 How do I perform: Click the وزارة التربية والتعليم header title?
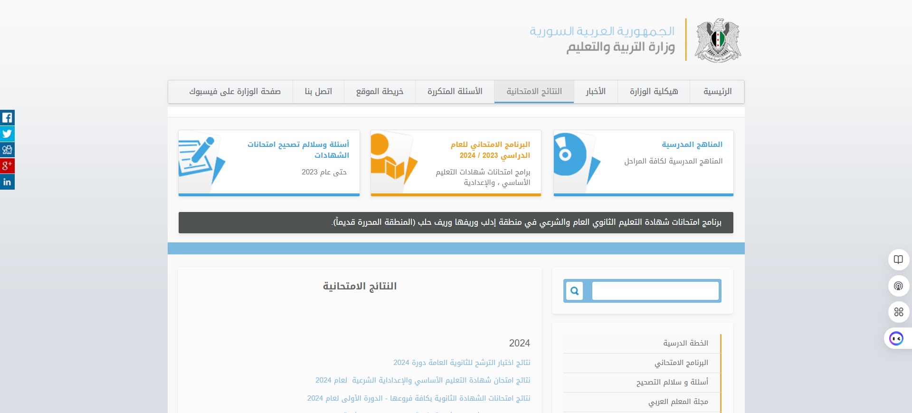[x=620, y=47]
